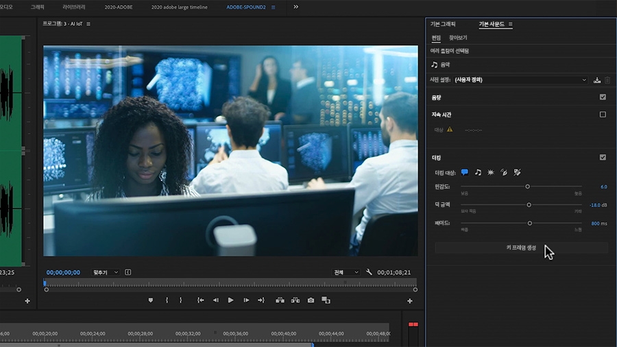
Task: Switch to the 기본 그래픽 panel tab
Action: coord(443,24)
